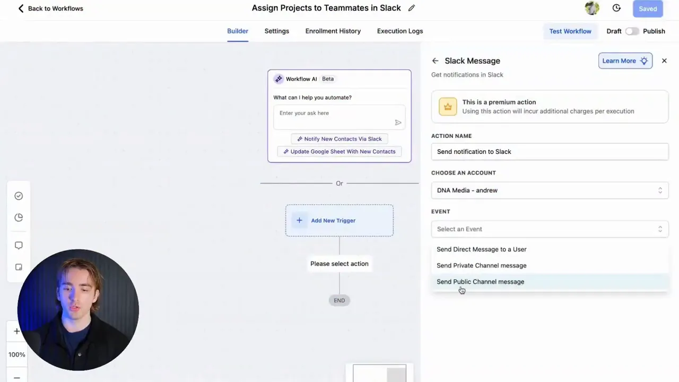
Task: Click premium action crown icon
Action: point(448,107)
